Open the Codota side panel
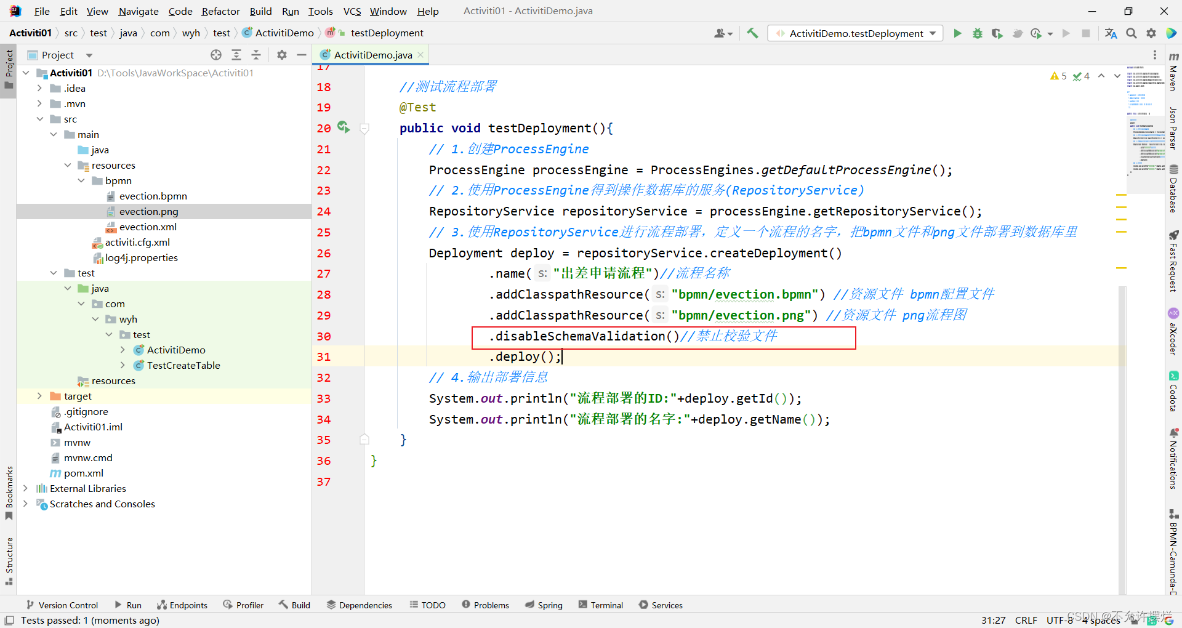 pyautogui.click(x=1173, y=392)
